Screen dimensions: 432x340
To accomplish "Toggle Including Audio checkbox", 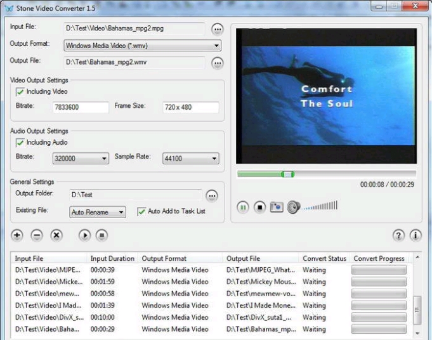I will [20, 143].
